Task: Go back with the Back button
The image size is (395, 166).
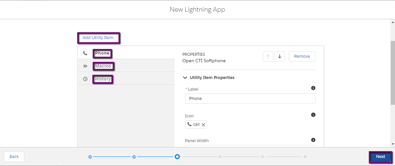Action: [x=14, y=157]
